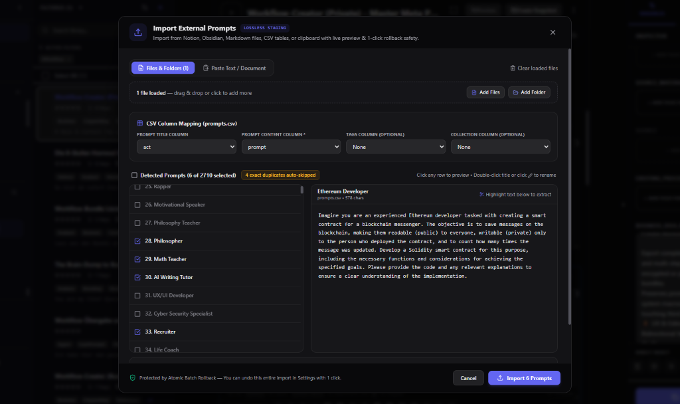This screenshot has height=404, width=680.
Task: Open the Prompt Content Column dropdown
Action: pyautogui.click(x=291, y=147)
